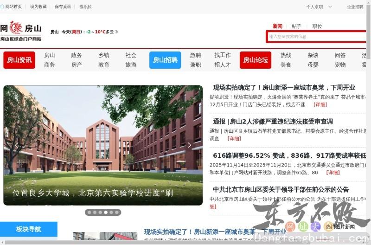Open headline 现场实拍确定了！房山新添一座城市奥莱
This screenshot has width=371, height=245.
(284, 88)
